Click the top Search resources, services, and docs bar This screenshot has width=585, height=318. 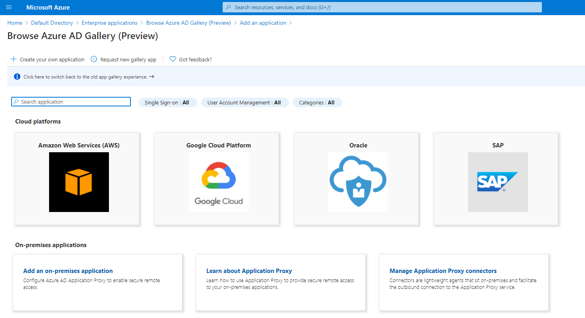click(382, 7)
